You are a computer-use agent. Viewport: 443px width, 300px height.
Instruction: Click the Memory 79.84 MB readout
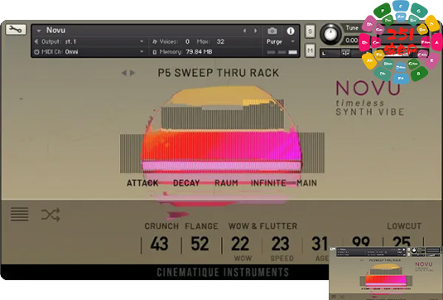200,52
